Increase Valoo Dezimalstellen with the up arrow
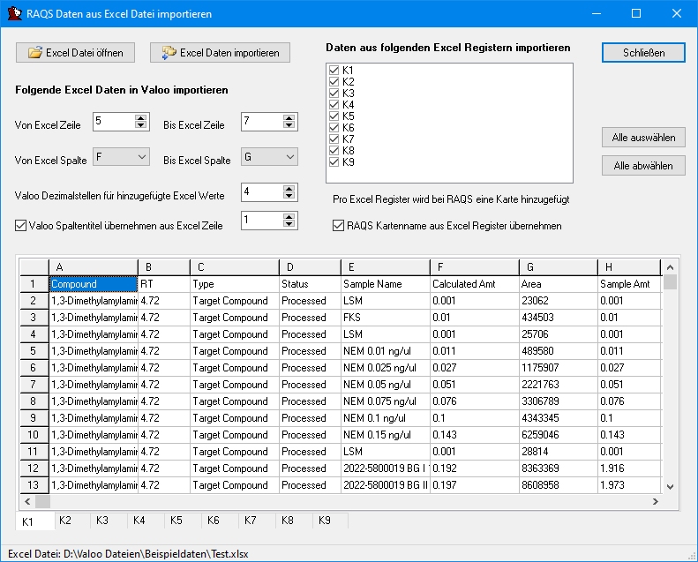 pyautogui.click(x=290, y=187)
